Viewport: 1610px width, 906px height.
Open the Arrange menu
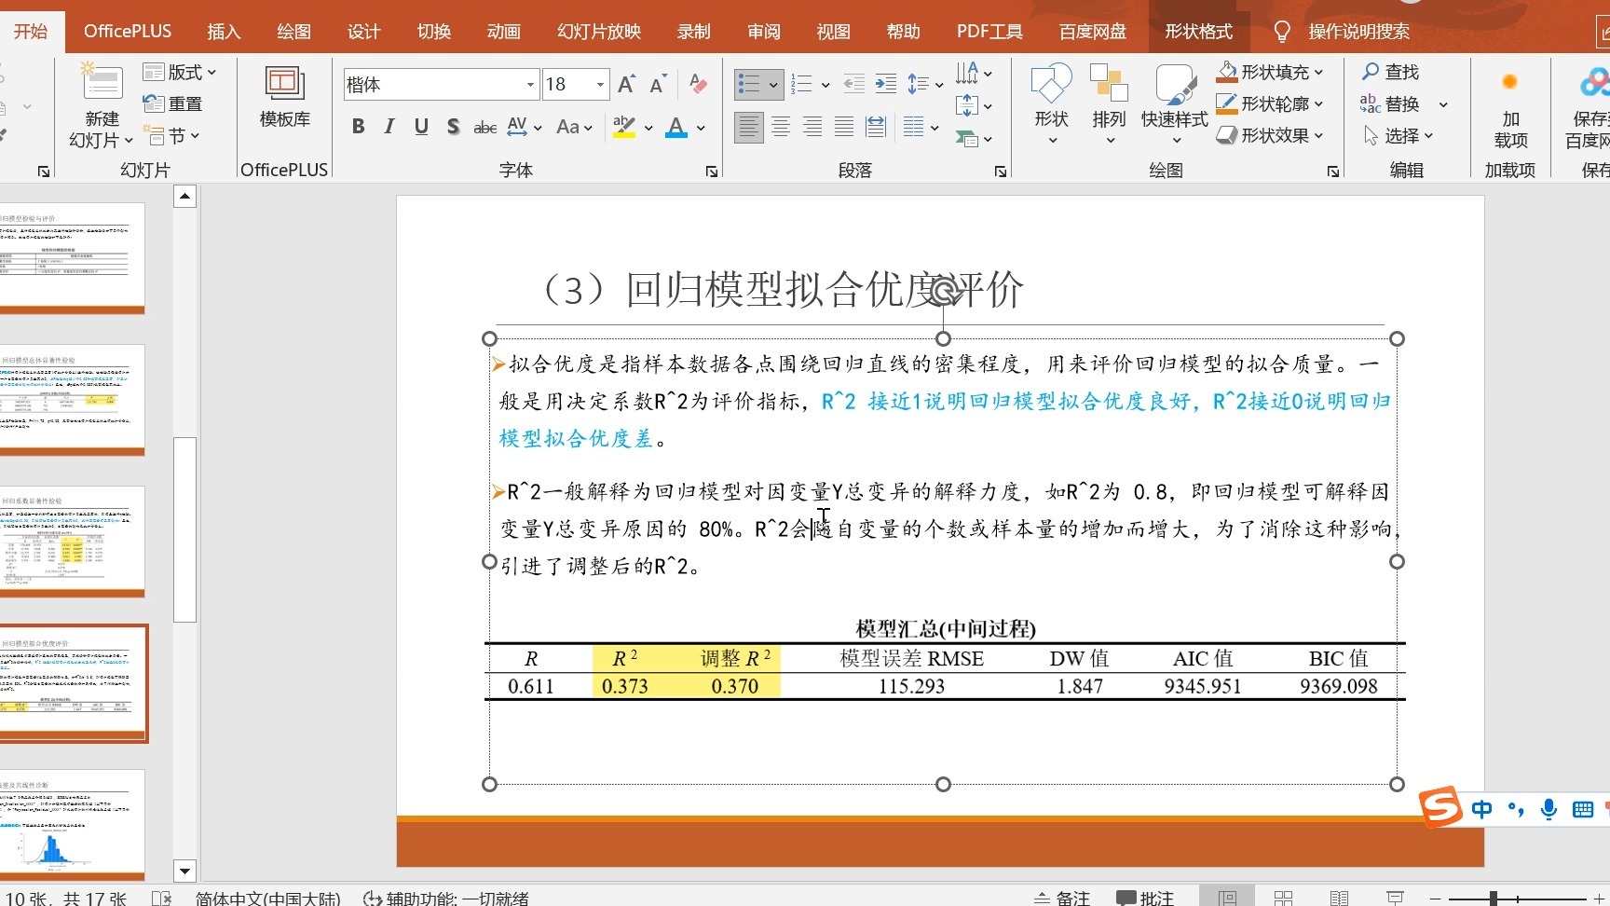click(x=1109, y=104)
